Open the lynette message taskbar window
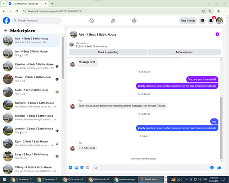This screenshot has width=229, height=183. click(125, 179)
